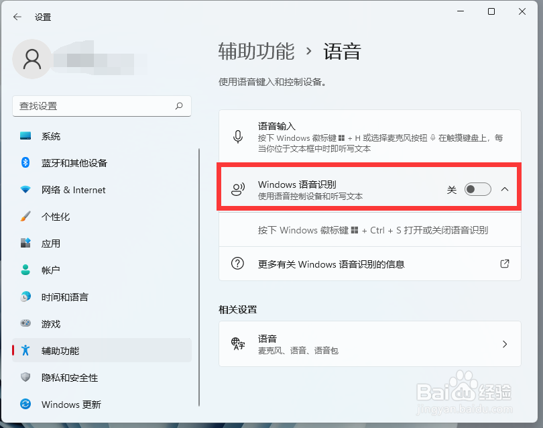
Task: Click the Windows 语音识别 title text
Action: pos(297,184)
